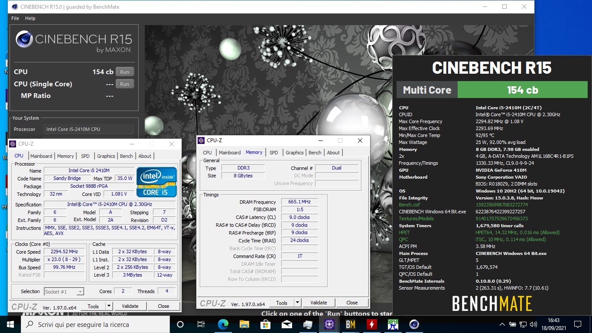Run the CPU (Single Core) test
This screenshot has height=333, width=592.
coord(125,84)
